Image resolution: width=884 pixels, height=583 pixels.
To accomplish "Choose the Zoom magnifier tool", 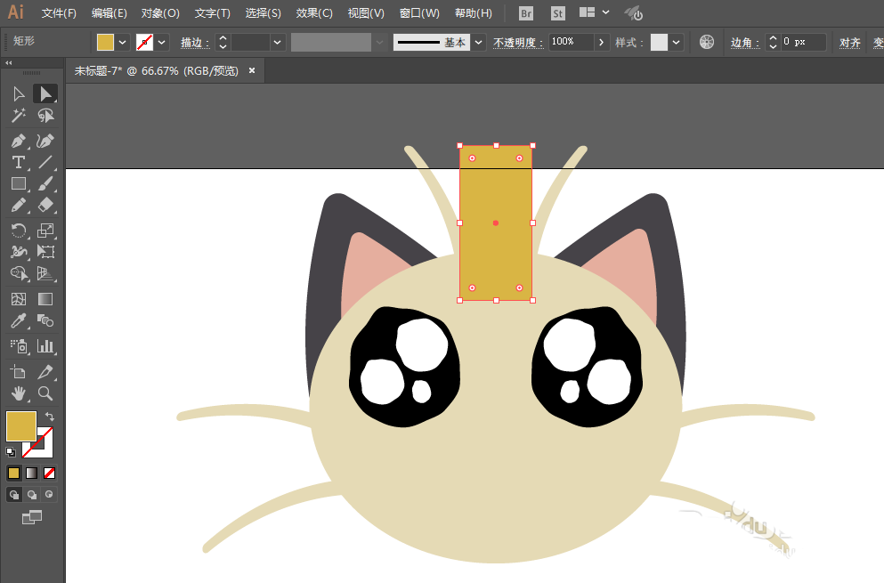I will click(x=45, y=393).
